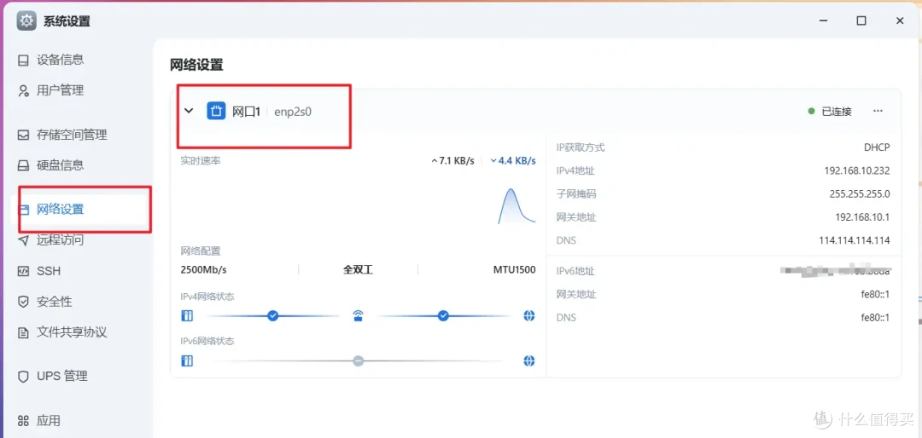The width and height of the screenshot is (922, 438).
Task: Click the real-time traffic graph
Action: pyautogui.click(x=516, y=206)
